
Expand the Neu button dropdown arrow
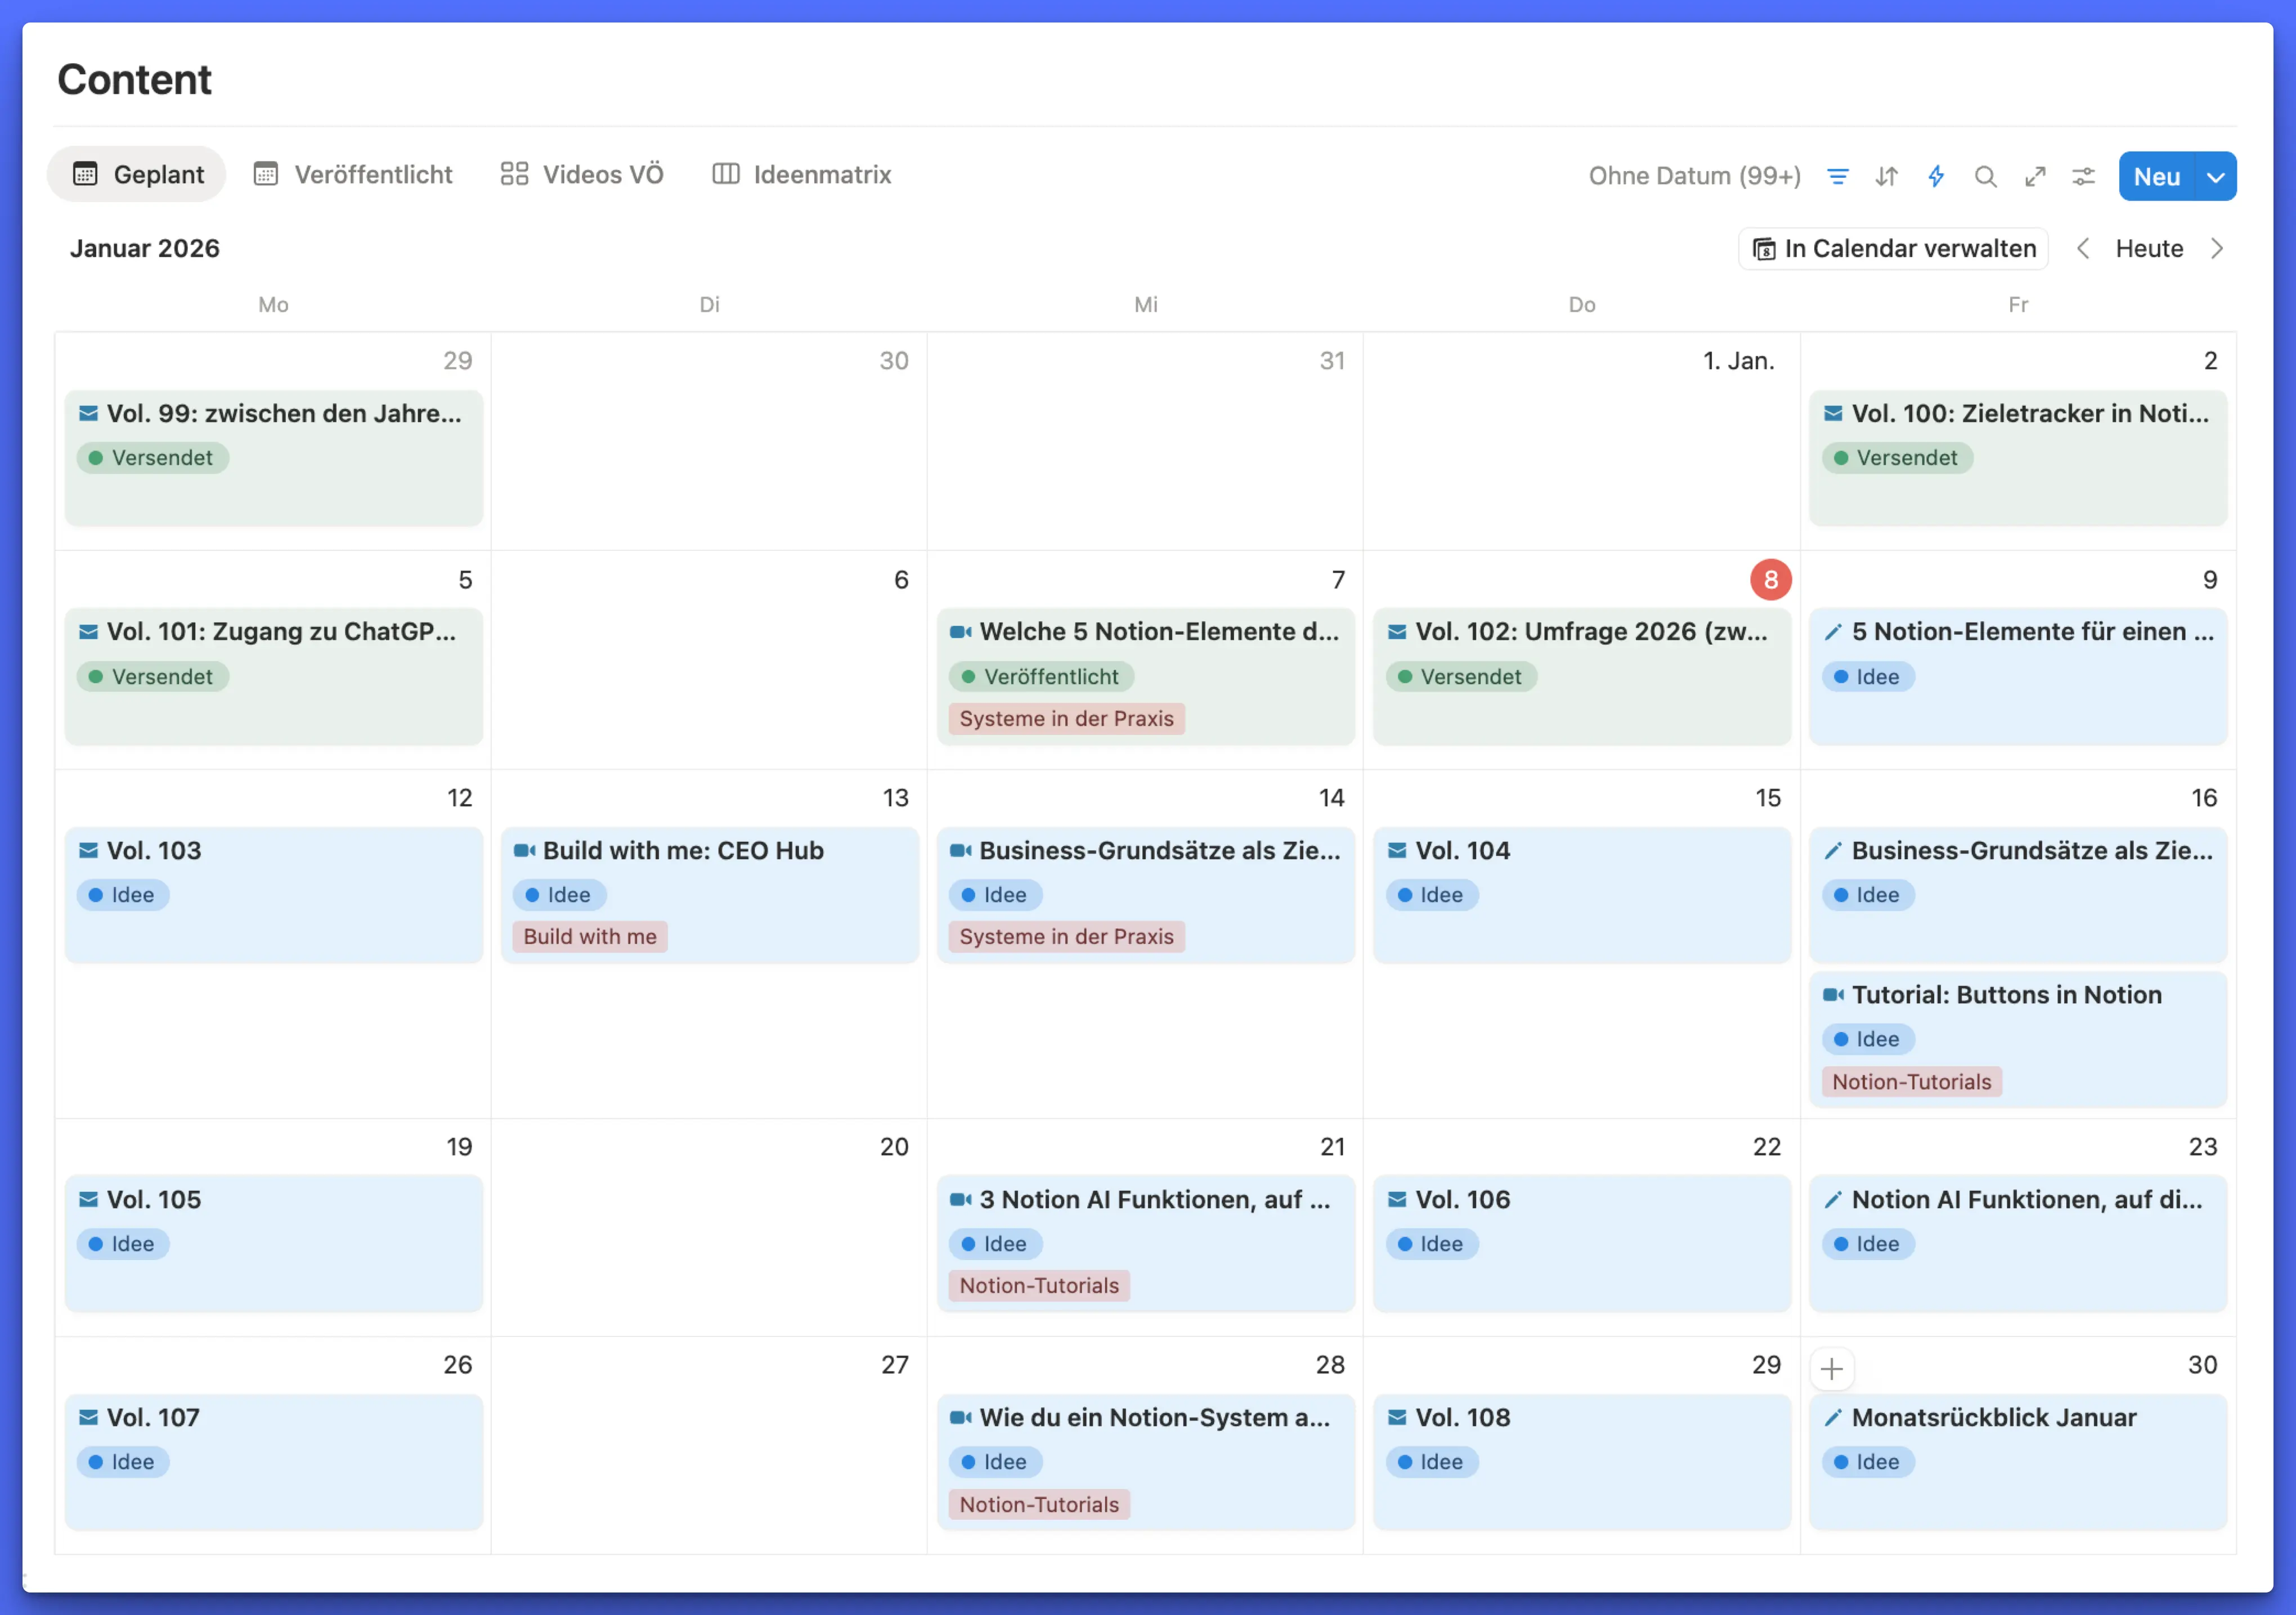2216,176
